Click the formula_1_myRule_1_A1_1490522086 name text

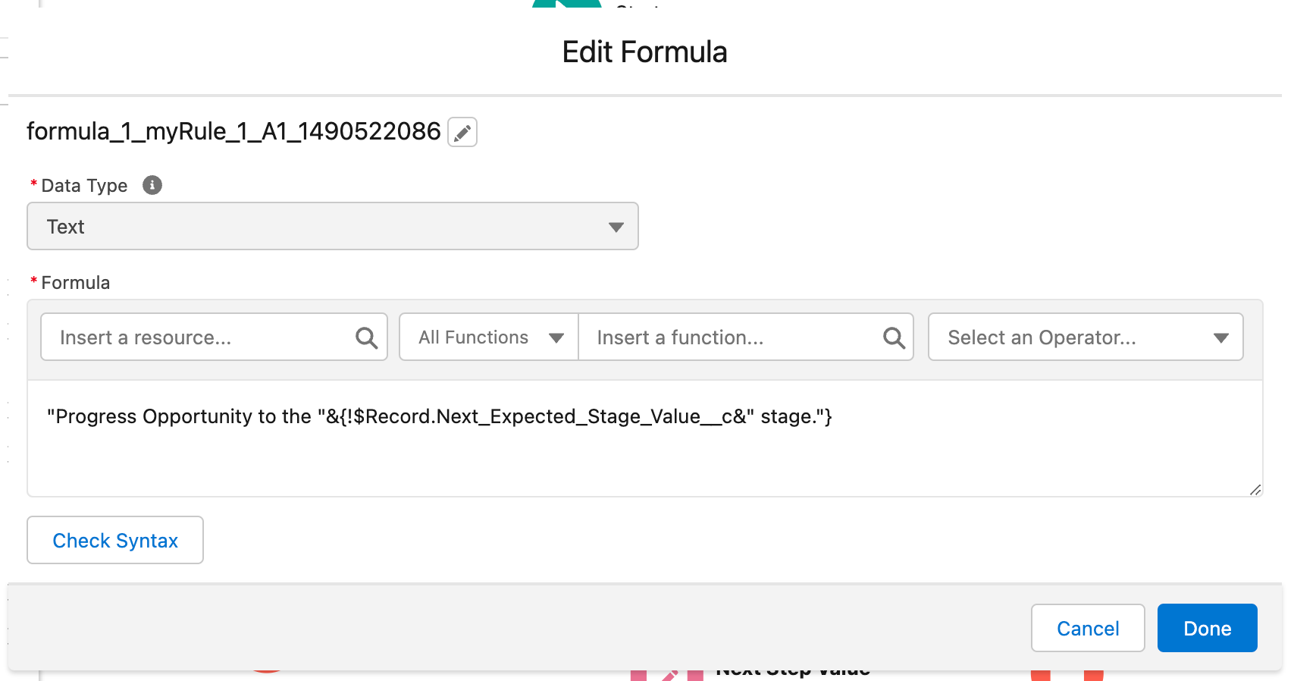coord(233,131)
